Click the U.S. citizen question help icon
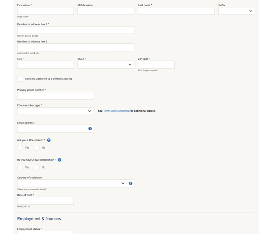The width and height of the screenshot is (273, 234). (49, 140)
